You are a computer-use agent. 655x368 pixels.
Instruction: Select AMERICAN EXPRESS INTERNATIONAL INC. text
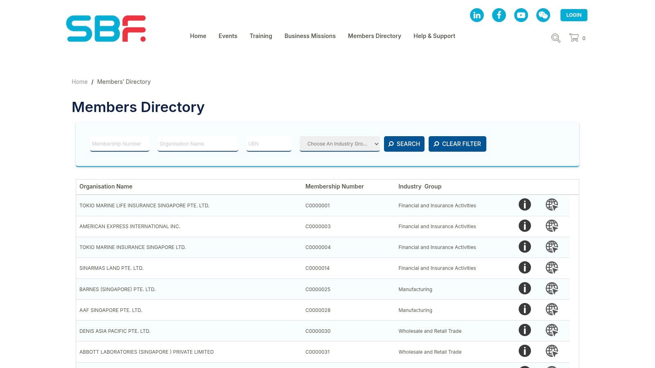(x=130, y=227)
